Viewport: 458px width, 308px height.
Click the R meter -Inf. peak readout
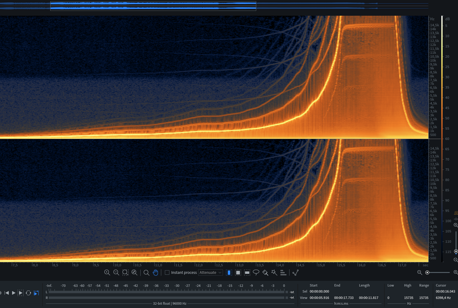click(x=292, y=298)
